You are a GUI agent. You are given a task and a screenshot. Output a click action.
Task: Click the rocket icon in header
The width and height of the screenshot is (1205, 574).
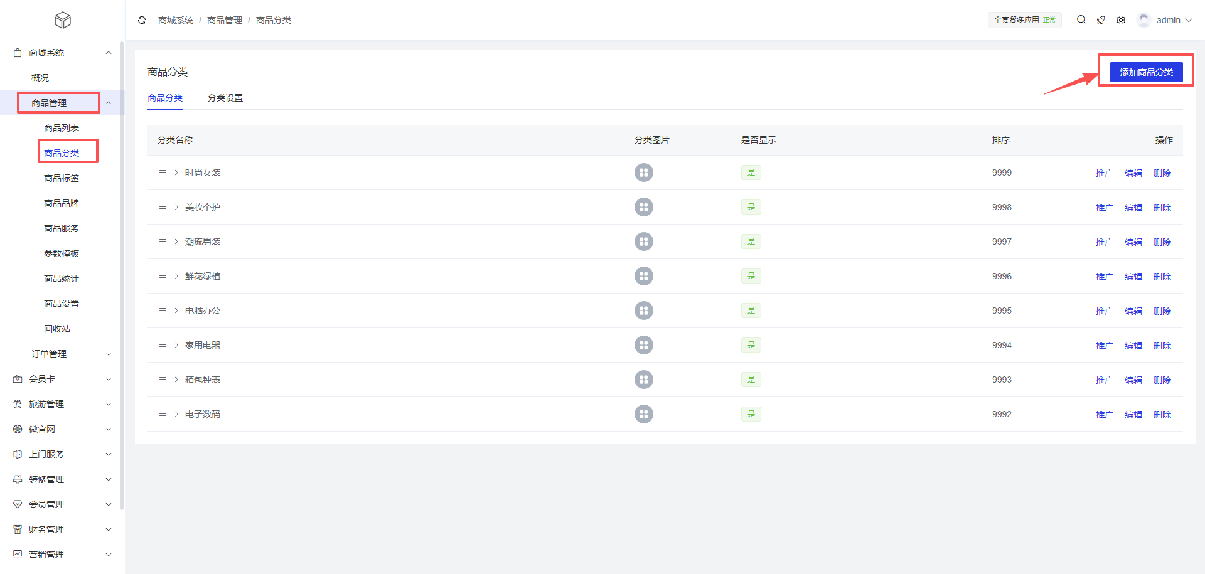point(1101,20)
